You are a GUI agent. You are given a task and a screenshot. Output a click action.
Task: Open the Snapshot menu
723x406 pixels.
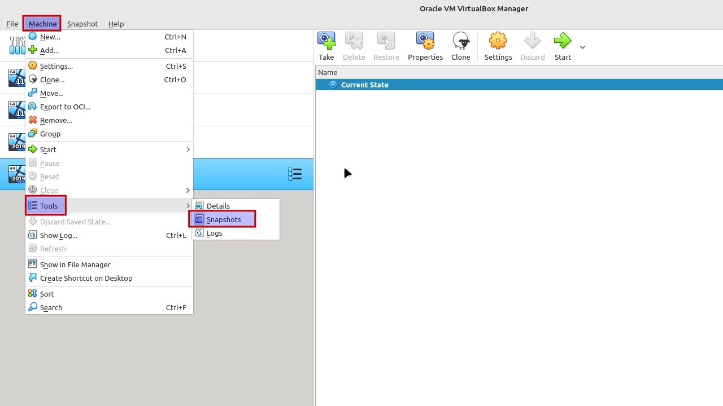[82, 24]
